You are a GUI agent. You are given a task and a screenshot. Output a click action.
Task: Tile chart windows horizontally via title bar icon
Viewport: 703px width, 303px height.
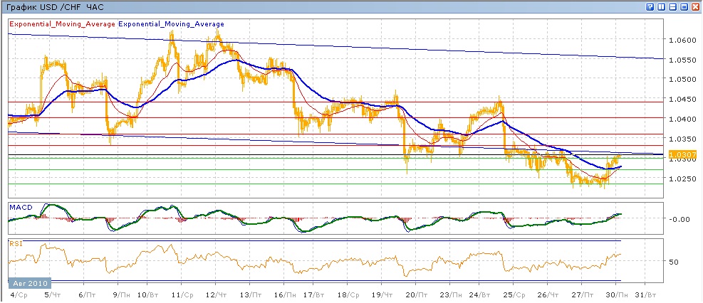673,6
